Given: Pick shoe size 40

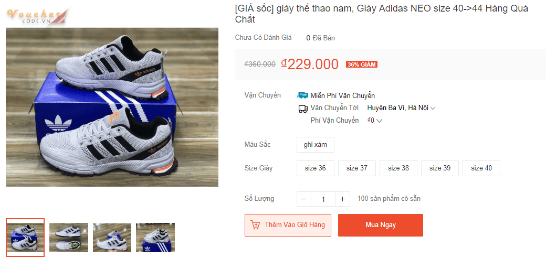Looking at the screenshot, I should click(481, 168).
